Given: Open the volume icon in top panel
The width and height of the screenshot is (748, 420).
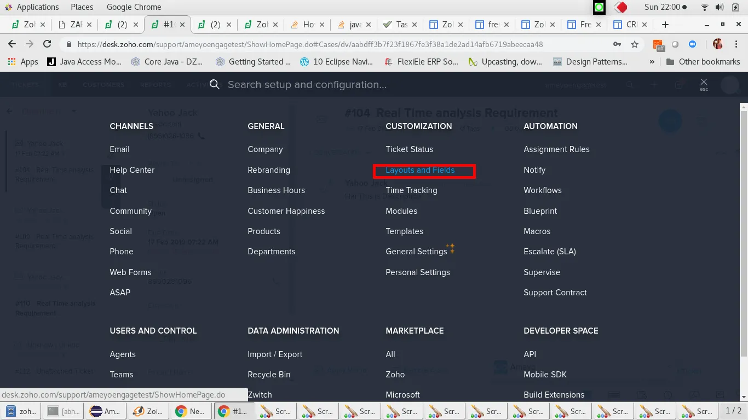Looking at the screenshot, I should coord(720,7).
